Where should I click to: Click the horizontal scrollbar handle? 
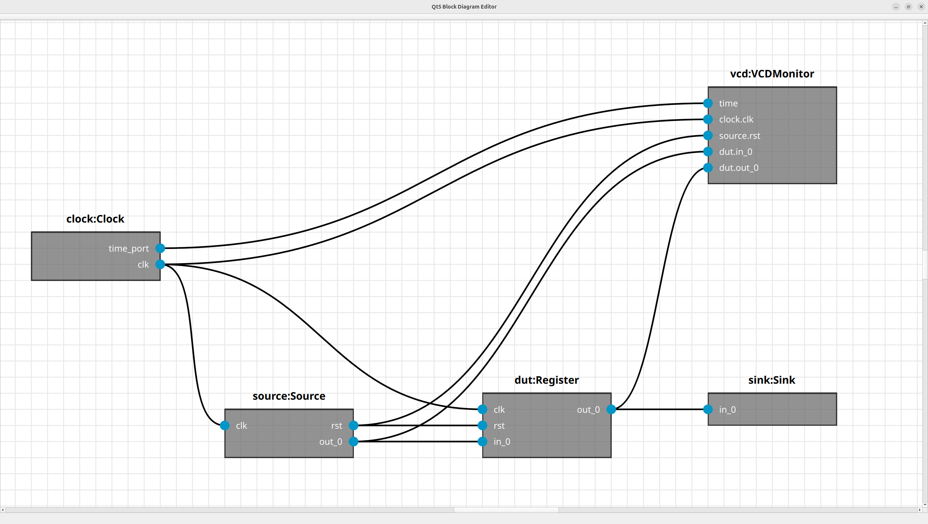point(506,510)
